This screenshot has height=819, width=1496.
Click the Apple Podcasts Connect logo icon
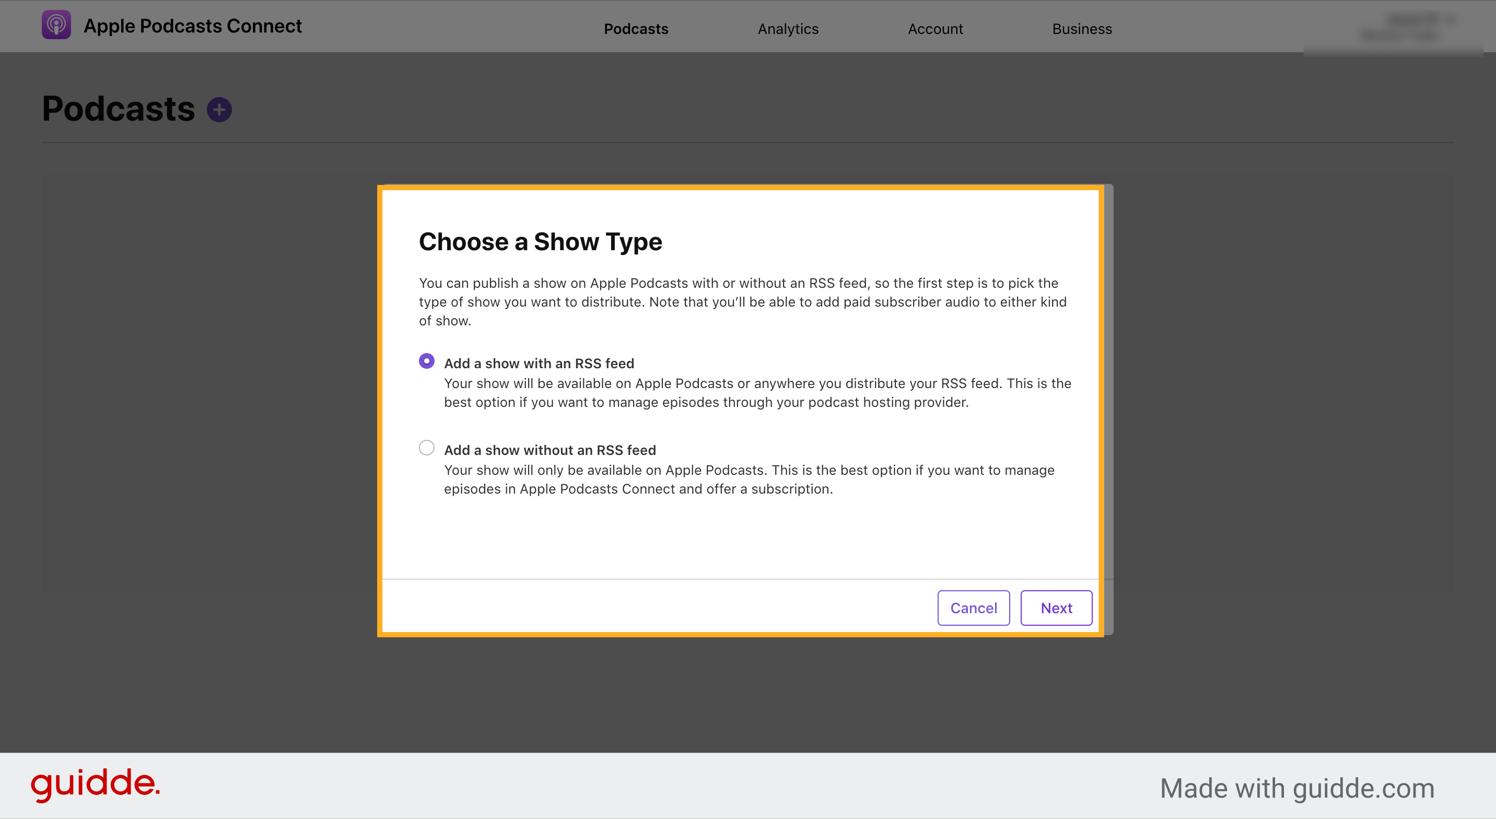tap(55, 25)
